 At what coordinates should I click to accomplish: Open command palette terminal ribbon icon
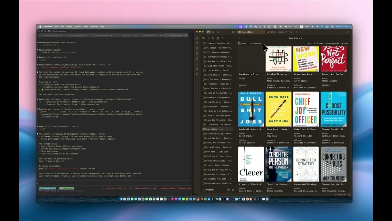(197, 64)
